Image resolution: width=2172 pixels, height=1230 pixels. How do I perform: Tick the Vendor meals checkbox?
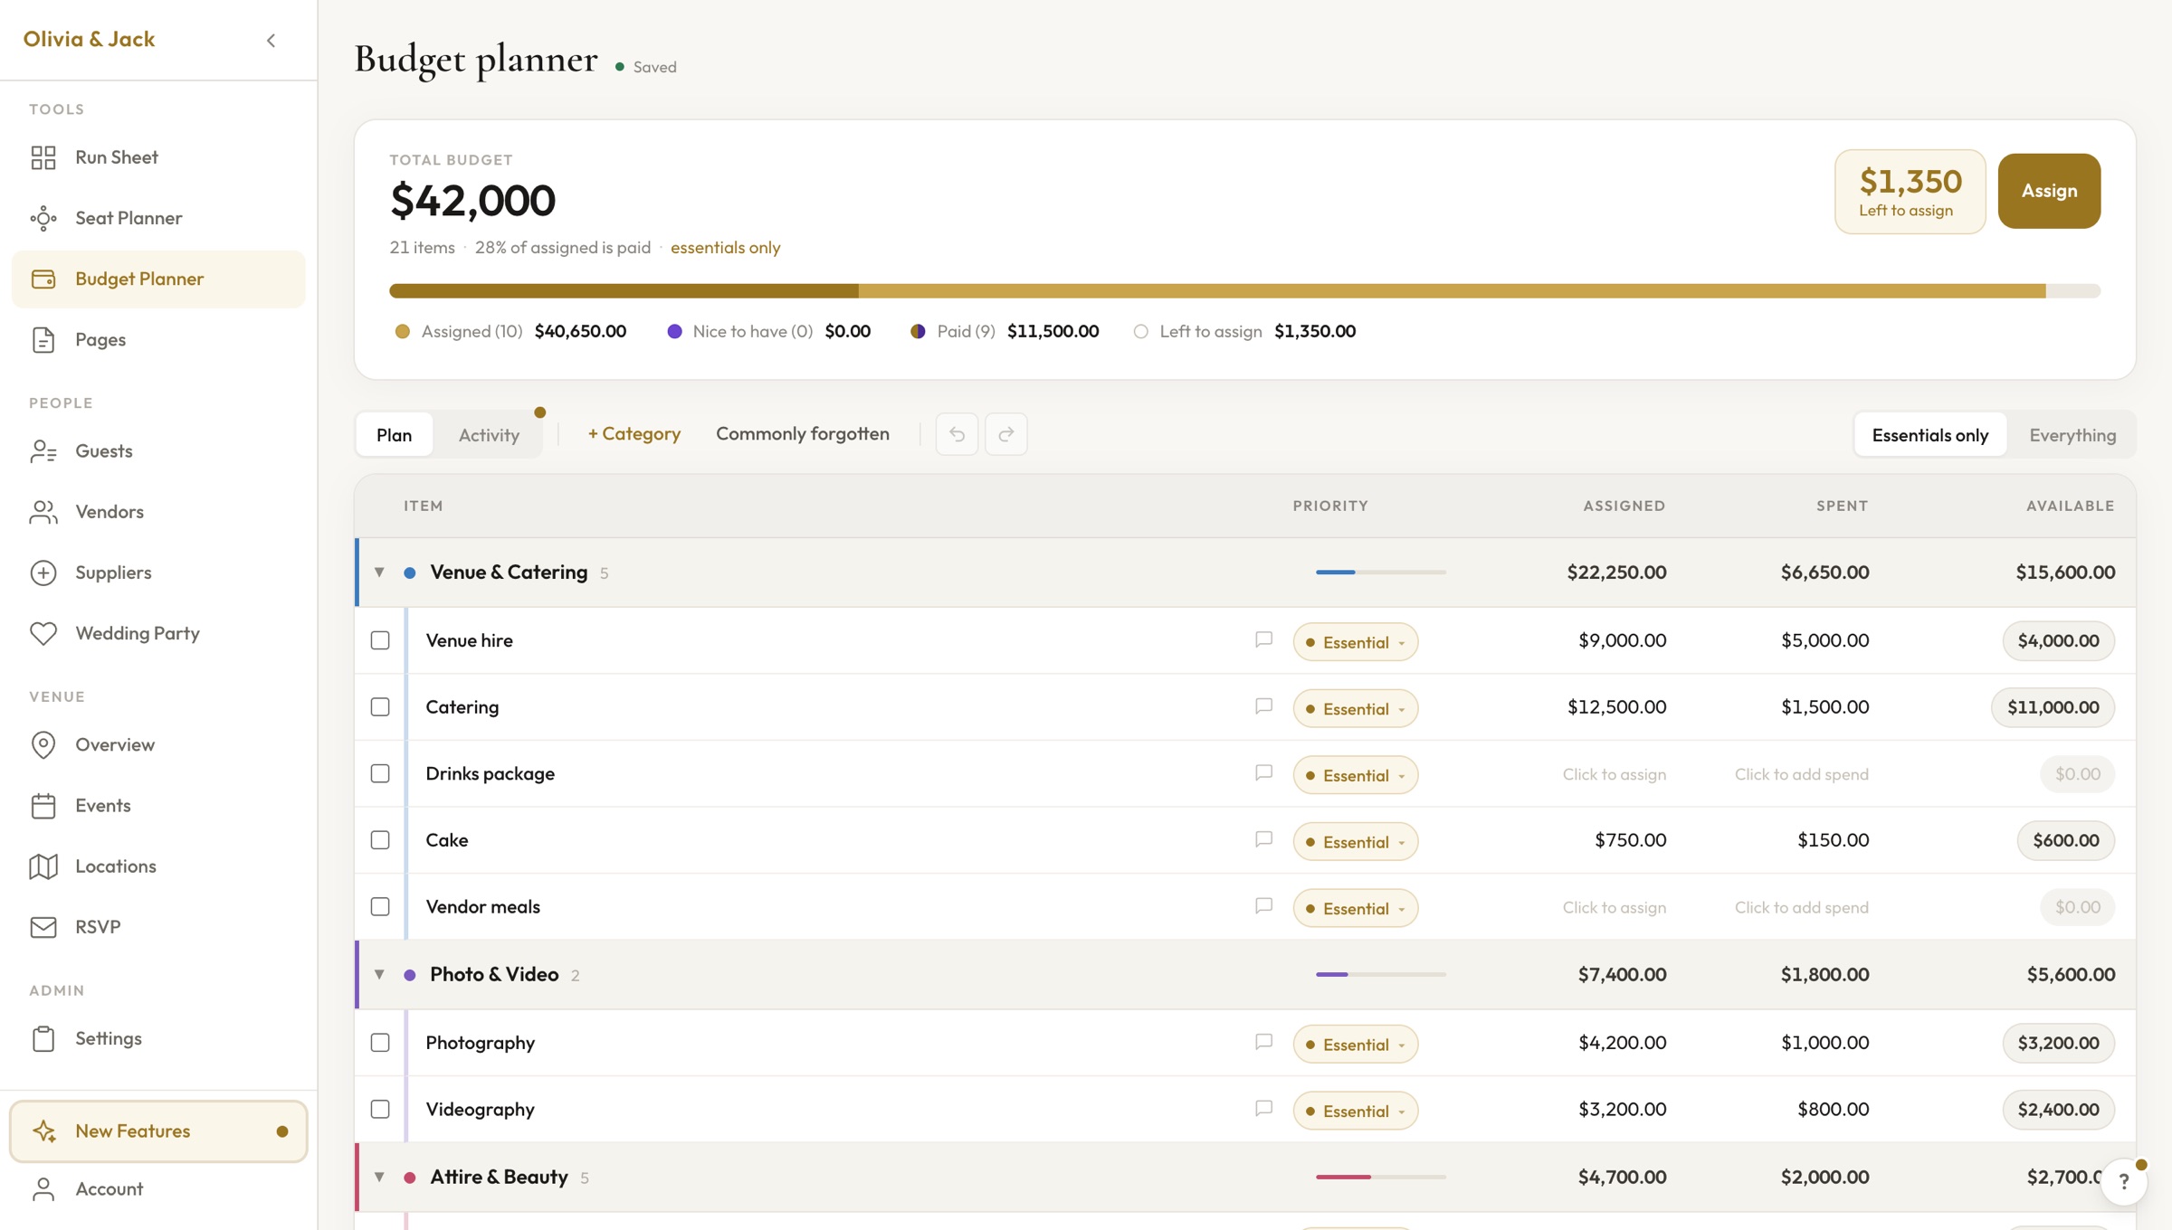click(380, 906)
